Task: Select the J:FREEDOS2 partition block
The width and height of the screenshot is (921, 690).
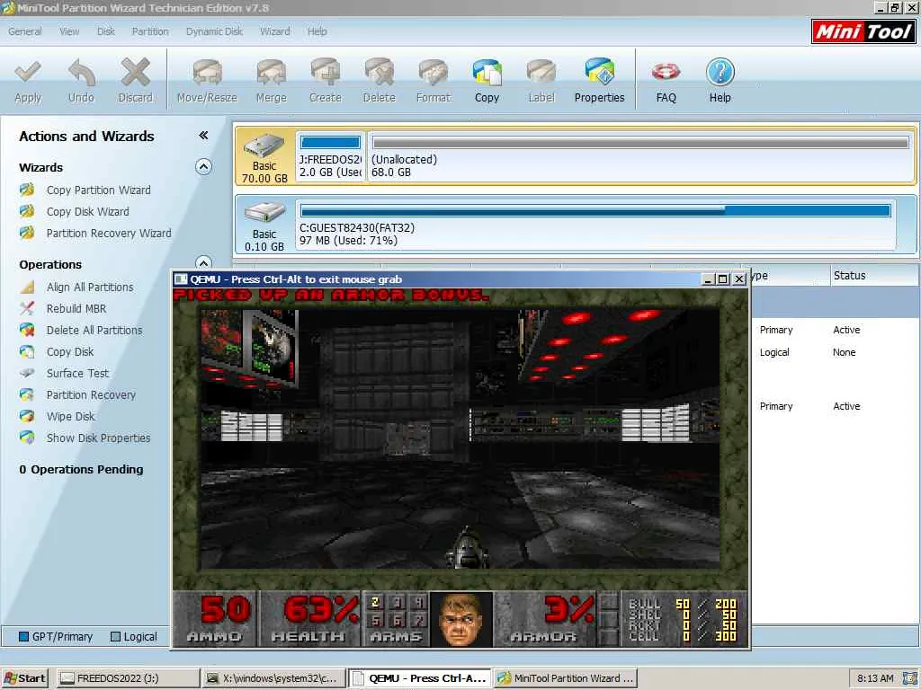Action: point(331,156)
